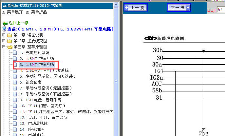Open 4、1.6DVVT+MT 电喷系统 page

44,70
